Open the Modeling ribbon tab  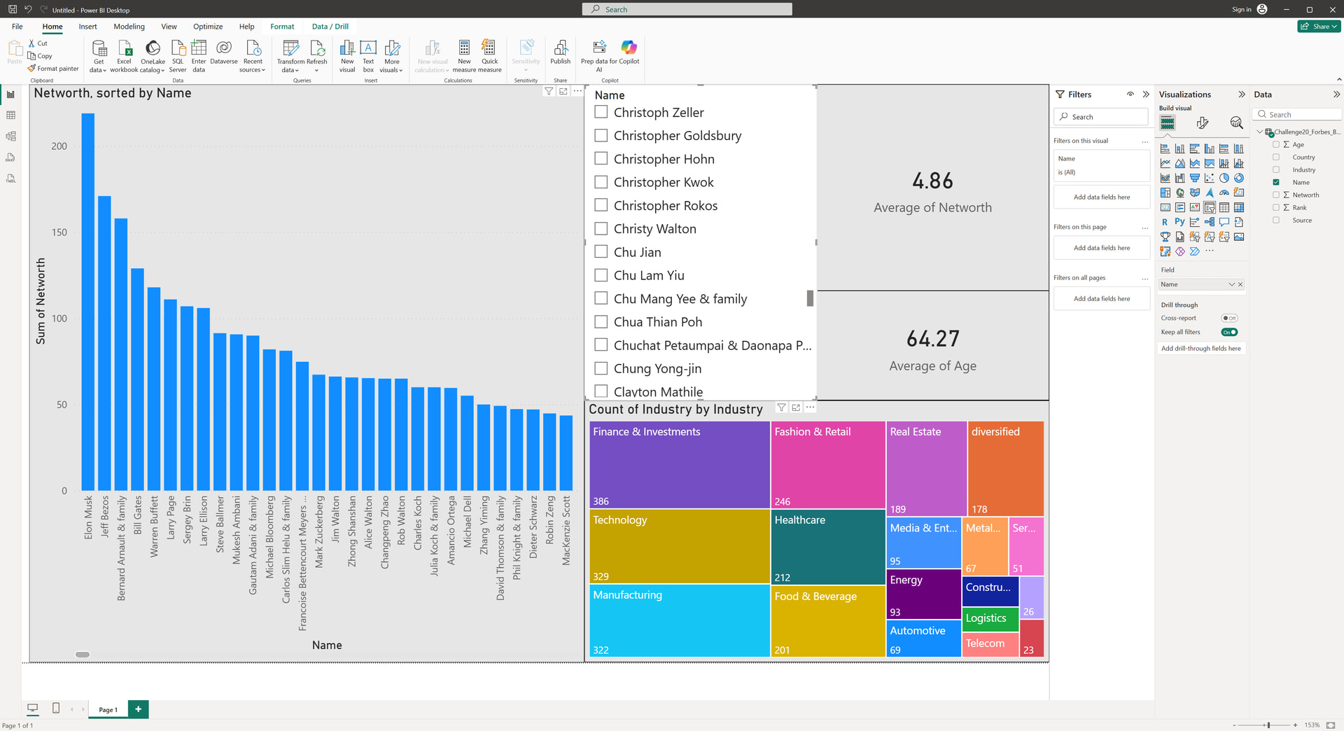(129, 27)
